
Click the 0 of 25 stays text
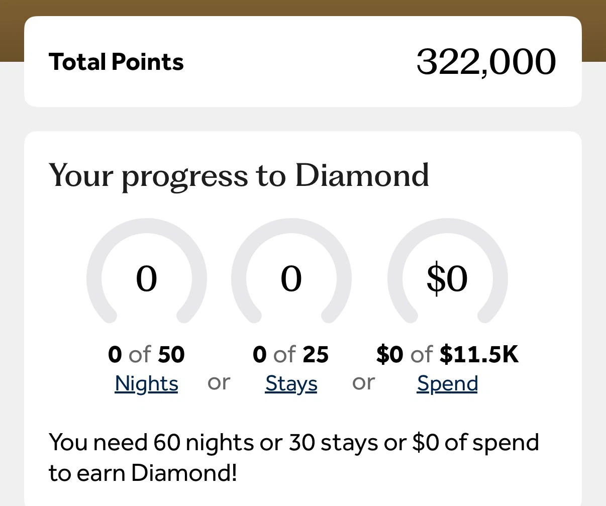[291, 355]
